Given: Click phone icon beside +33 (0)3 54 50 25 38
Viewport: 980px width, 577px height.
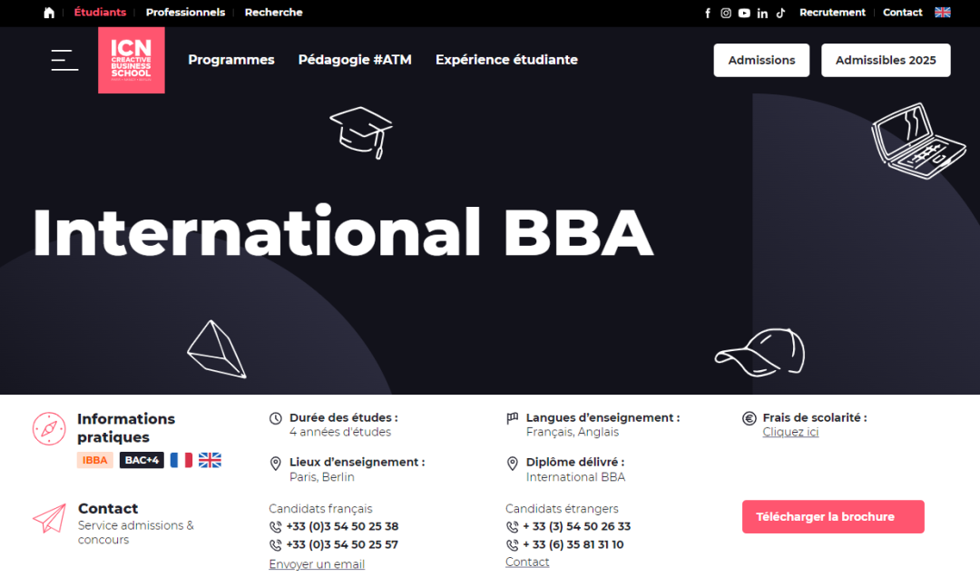Looking at the screenshot, I should coord(275,527).
